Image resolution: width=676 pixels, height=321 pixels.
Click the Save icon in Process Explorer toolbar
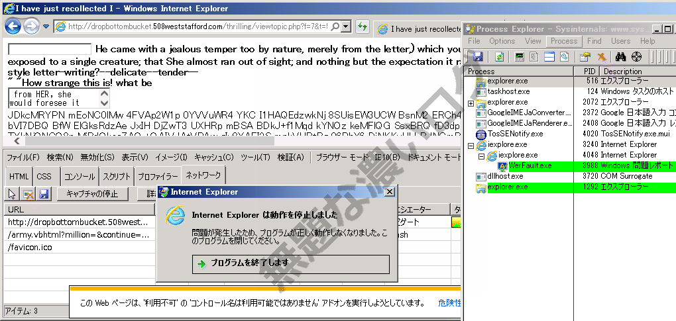pyautogui.click(x=478, y=56)
